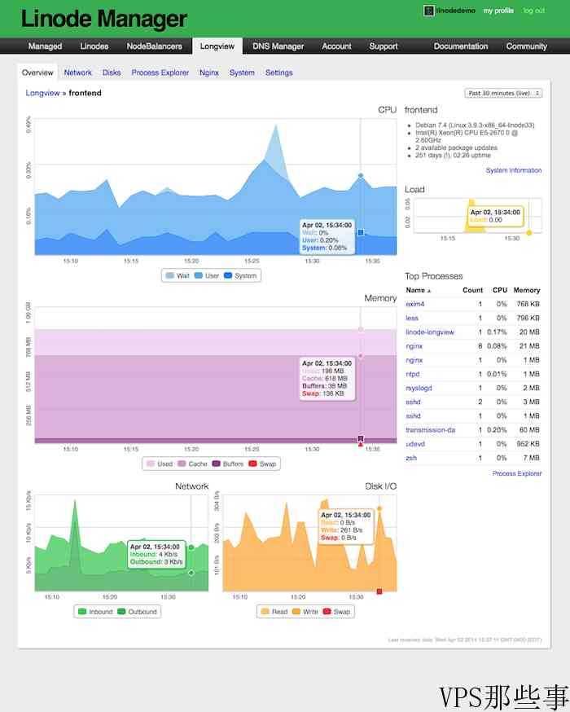Switch to the Nginx sub-tab
Viewport: 570px width, 712px height.
[209, 73]
